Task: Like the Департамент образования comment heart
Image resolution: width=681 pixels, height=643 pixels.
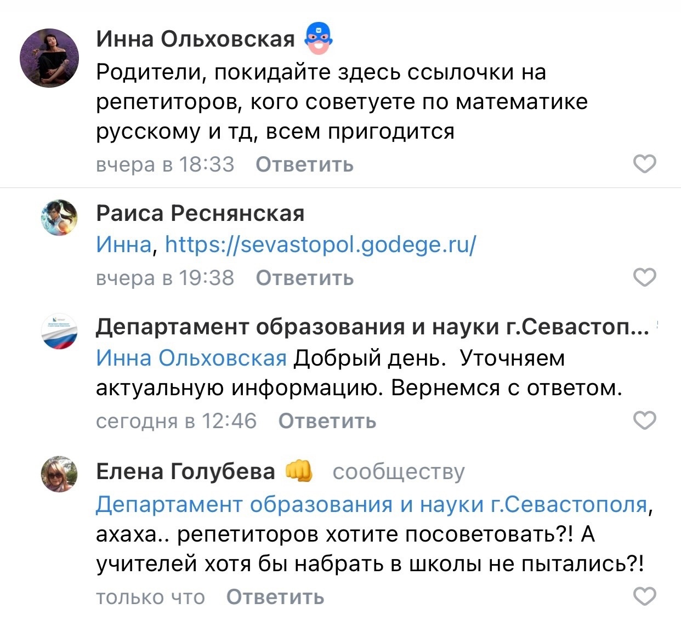Action: [644, 420]
